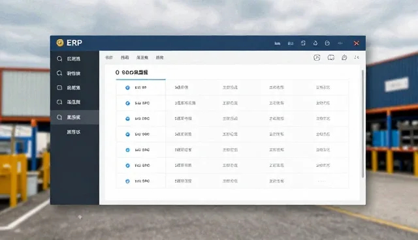Viewport: 418px width, 240px height.
Task: Switch to the last tab above the content panel
Action: pyautogui.click(x=159, y=57)
